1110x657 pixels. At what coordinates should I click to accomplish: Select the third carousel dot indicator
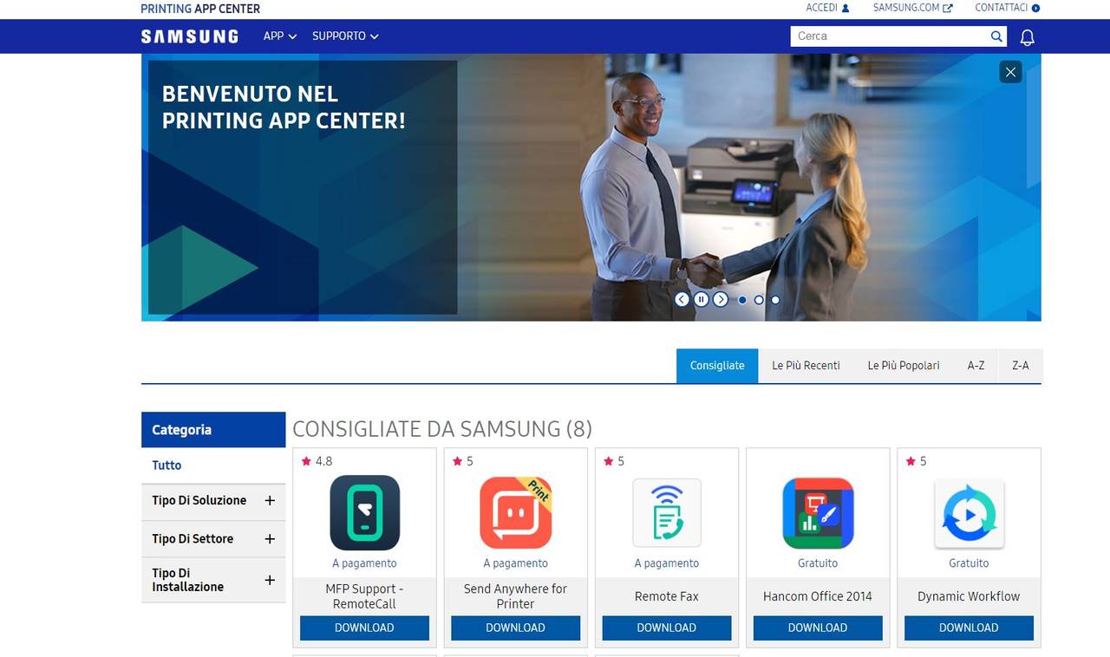coord(775,300)
